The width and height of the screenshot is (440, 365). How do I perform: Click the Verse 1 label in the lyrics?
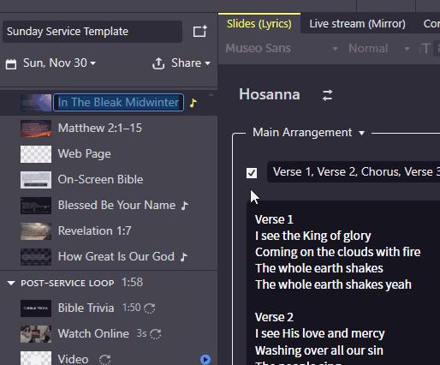point(274,219)
